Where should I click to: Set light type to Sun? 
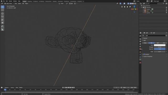(x=151, y=43)
